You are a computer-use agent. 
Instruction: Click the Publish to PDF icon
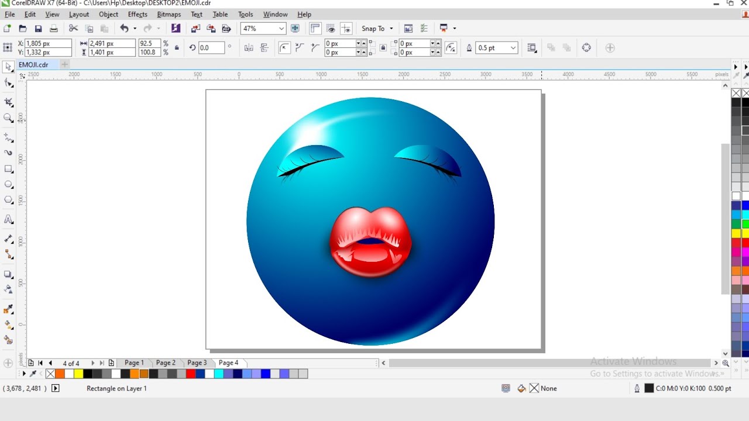coord(226,28)
